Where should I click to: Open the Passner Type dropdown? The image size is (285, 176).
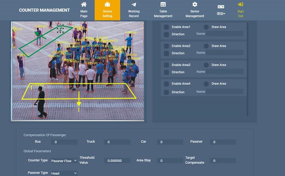pos(64,173)
